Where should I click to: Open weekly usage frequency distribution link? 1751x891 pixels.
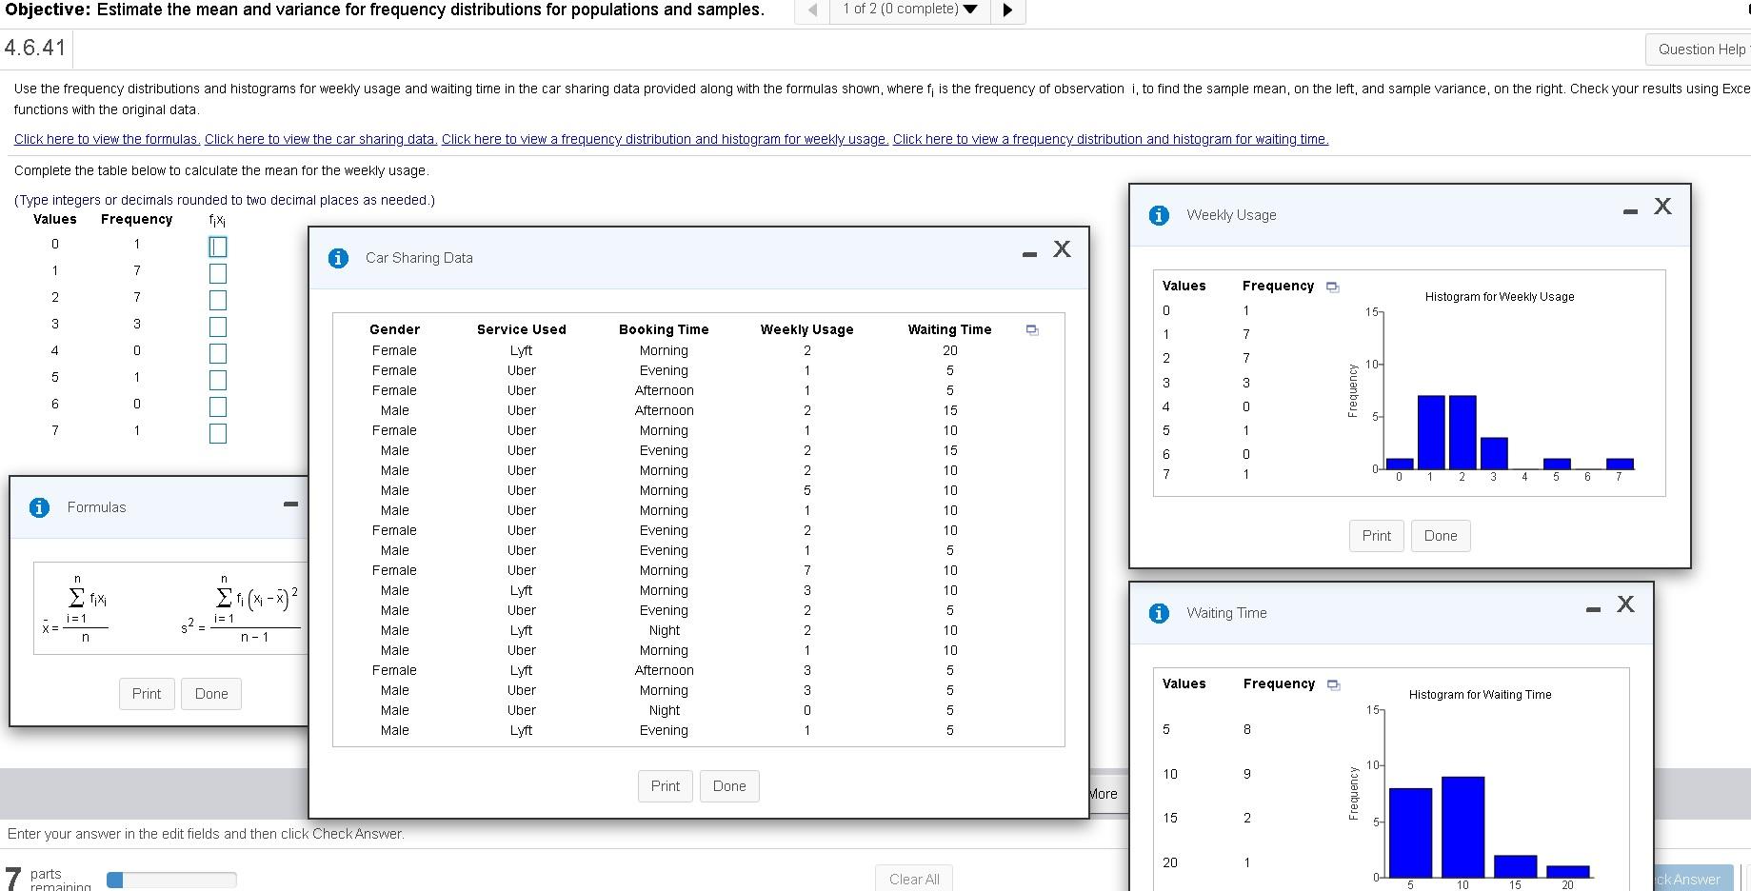(x=665, y=139)
